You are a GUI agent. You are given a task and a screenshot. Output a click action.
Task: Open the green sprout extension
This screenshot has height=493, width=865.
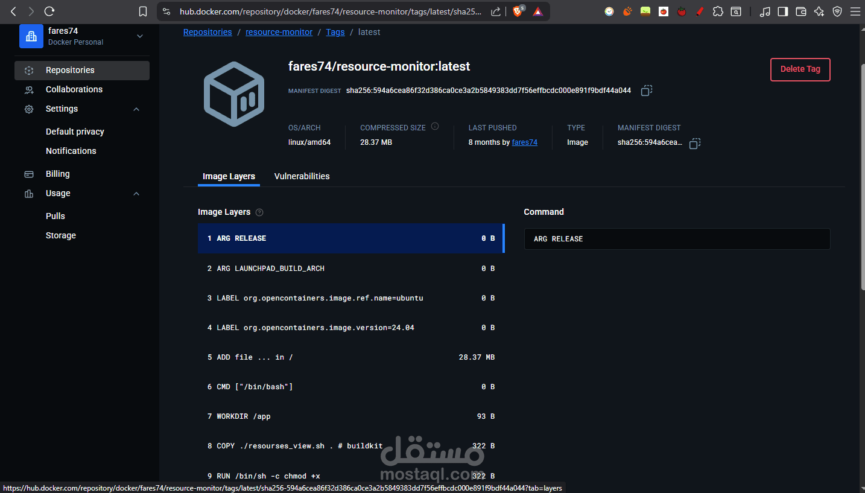pos(645,11)
